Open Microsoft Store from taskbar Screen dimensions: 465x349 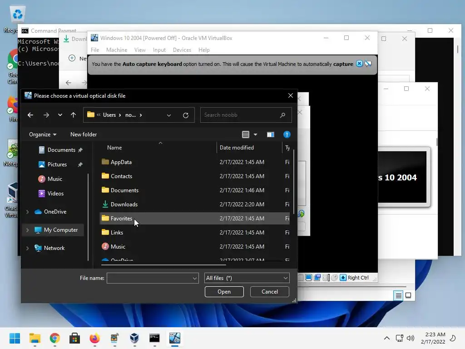75,338
